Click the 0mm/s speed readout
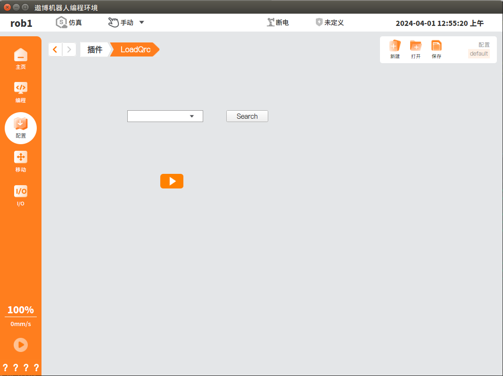The height and width of the screenshot is (376, 503). coord(21,324)
